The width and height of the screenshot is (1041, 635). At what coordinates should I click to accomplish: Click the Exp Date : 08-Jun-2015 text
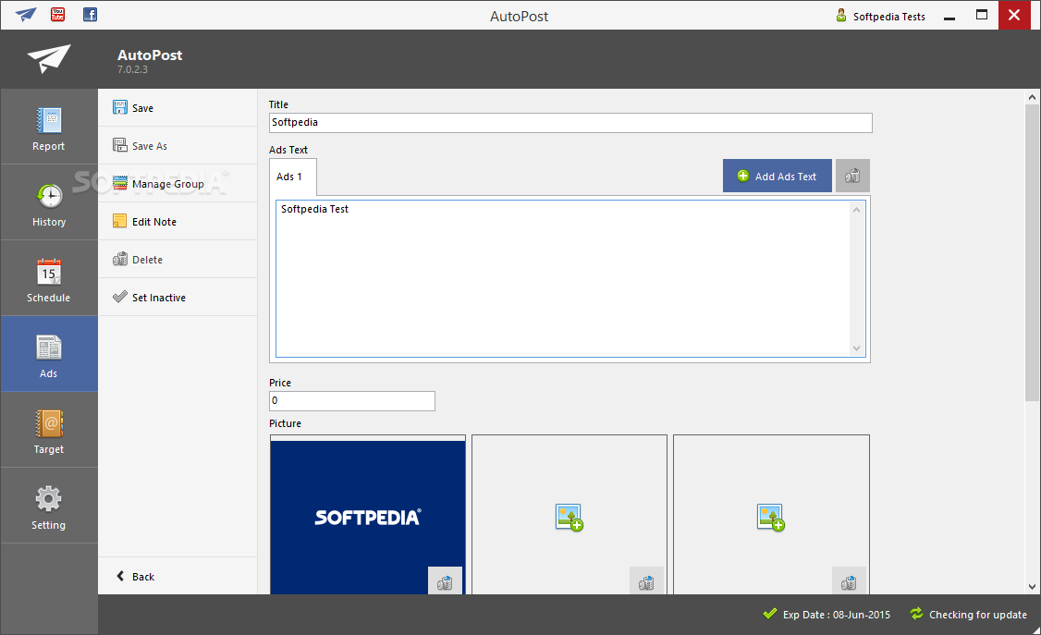point(837,615)
